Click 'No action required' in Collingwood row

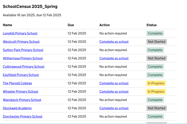click(x=113, y=67)
